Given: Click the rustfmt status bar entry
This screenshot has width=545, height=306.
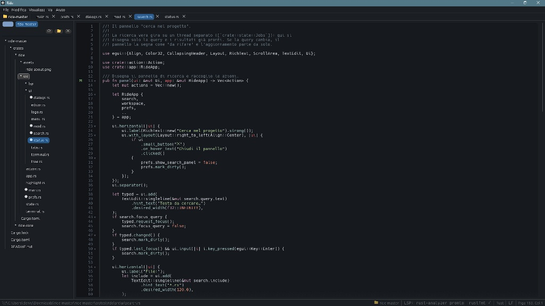Looking at the screenshot, I should pos(479,303).
